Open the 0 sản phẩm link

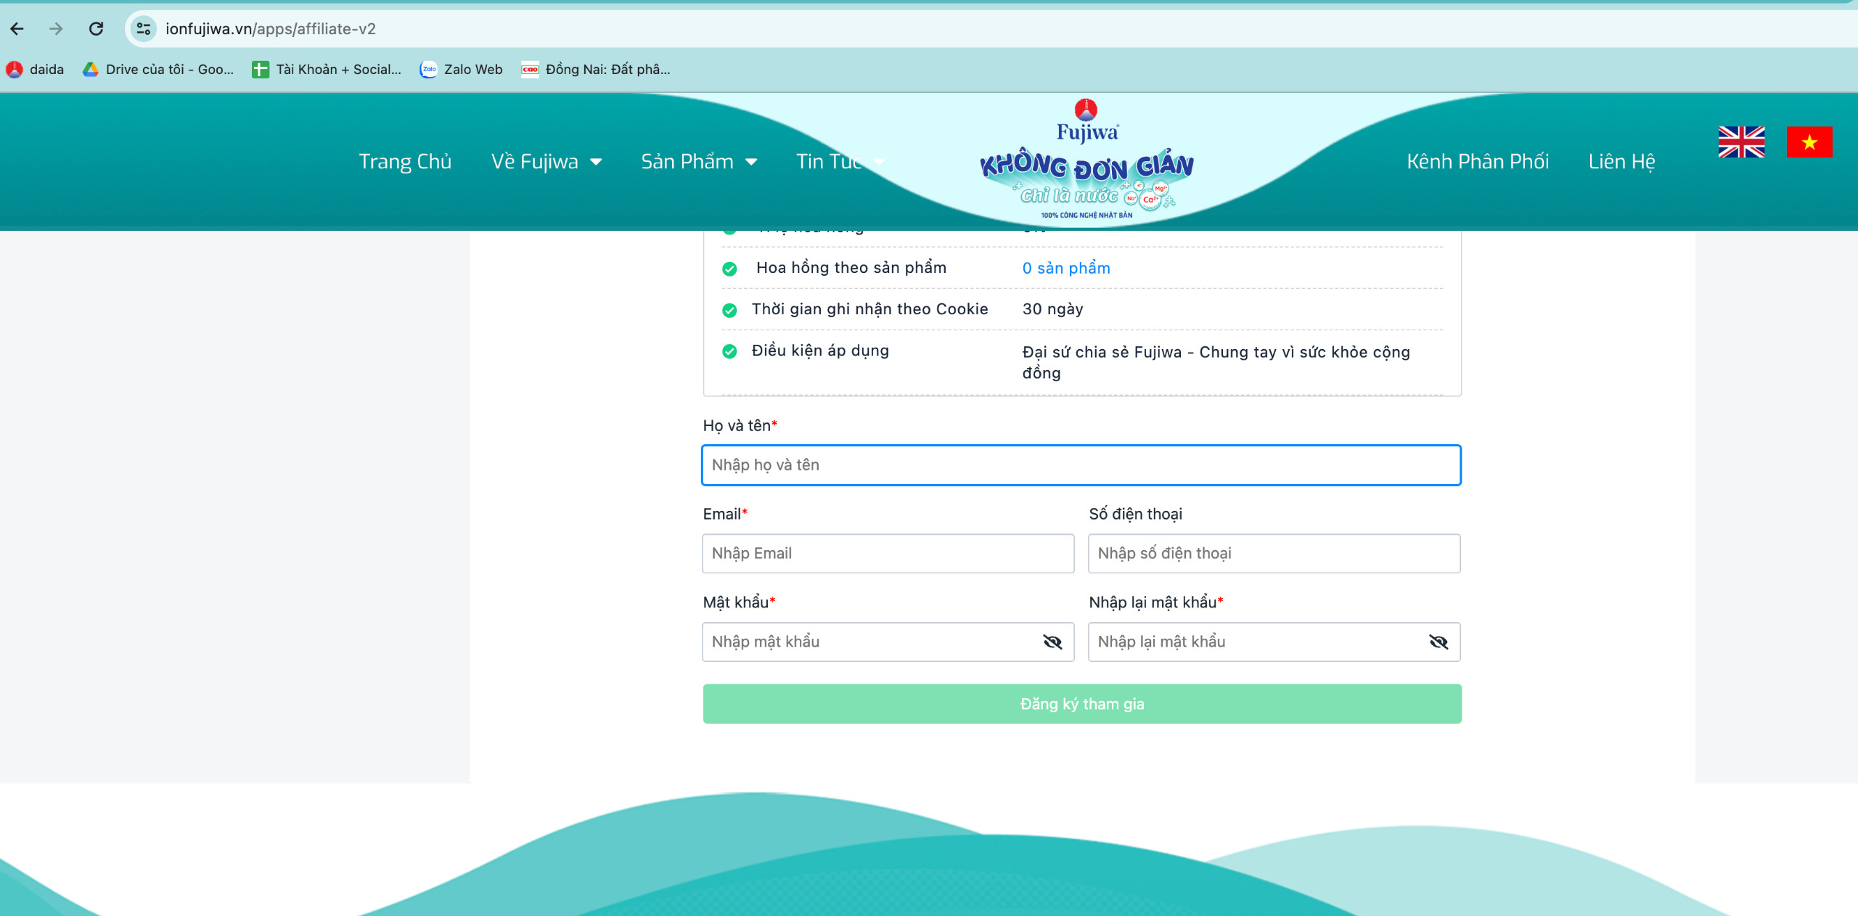click(1066, 269)
